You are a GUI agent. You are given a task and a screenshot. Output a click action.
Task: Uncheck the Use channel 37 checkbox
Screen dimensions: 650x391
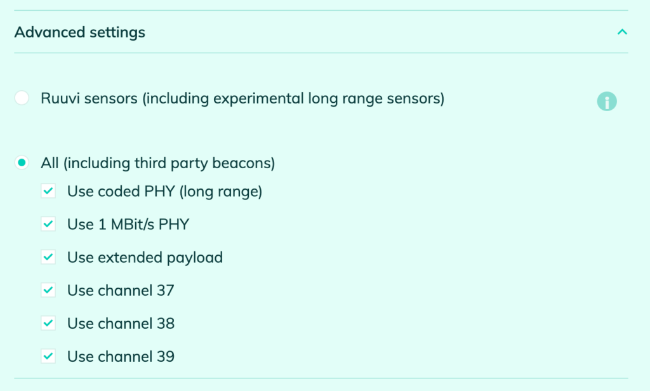coord(48,290)
